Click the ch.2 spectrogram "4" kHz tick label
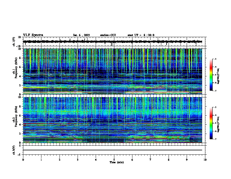The width and height of the screenshot is (231, 179). coord(20,125)
